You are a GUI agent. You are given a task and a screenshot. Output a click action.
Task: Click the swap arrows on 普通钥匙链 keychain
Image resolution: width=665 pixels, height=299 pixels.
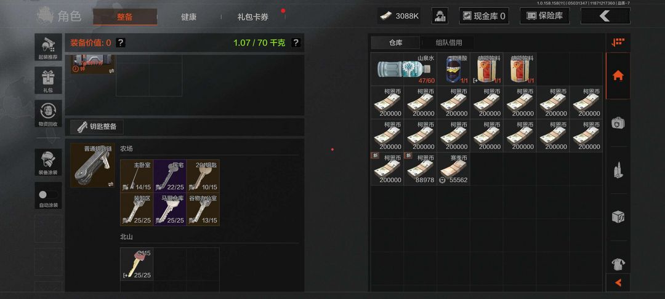pyautogui.click(x=111, y=184)
